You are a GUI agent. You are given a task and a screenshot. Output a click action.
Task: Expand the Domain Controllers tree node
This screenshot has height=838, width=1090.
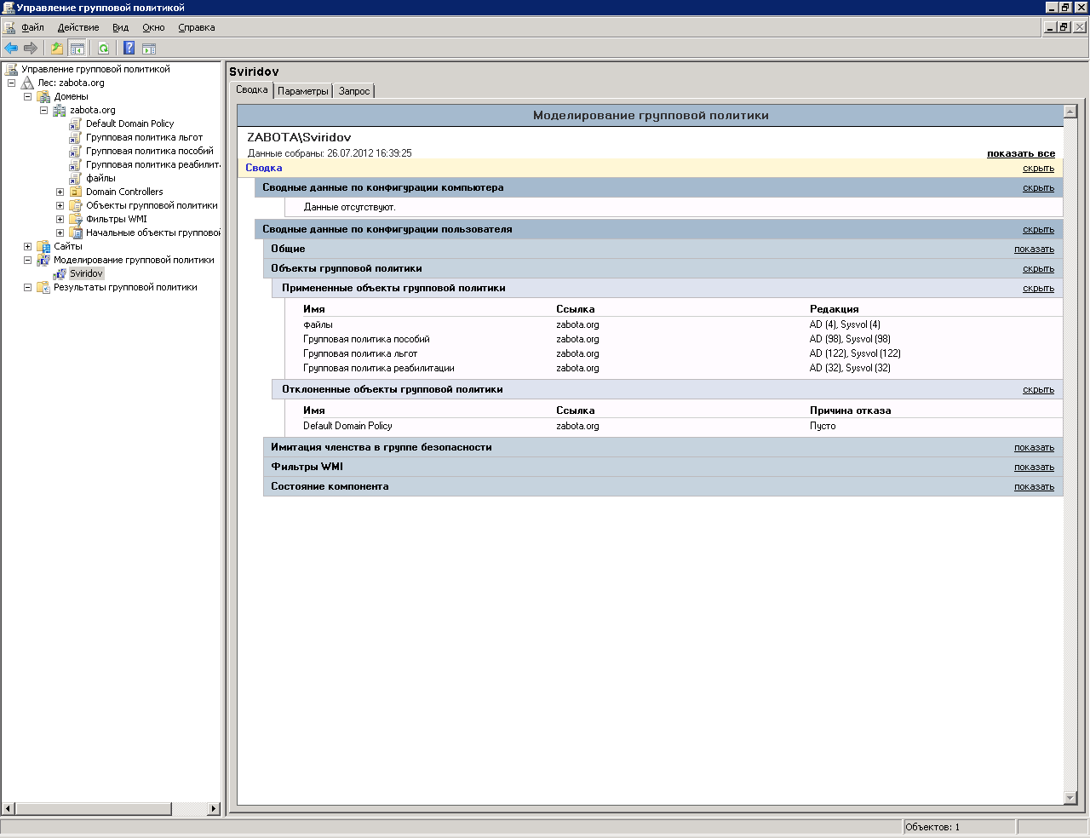[60, 192]
